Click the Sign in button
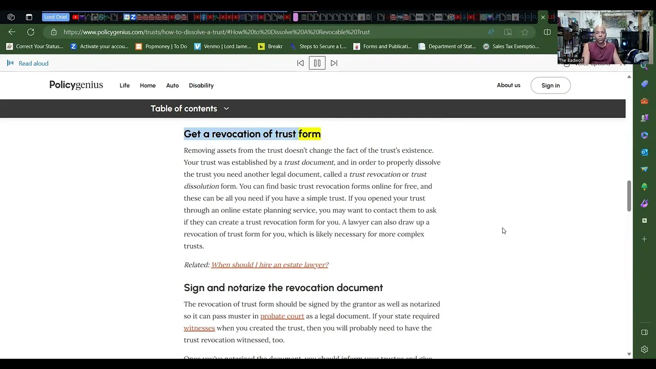 click(550, 86)
